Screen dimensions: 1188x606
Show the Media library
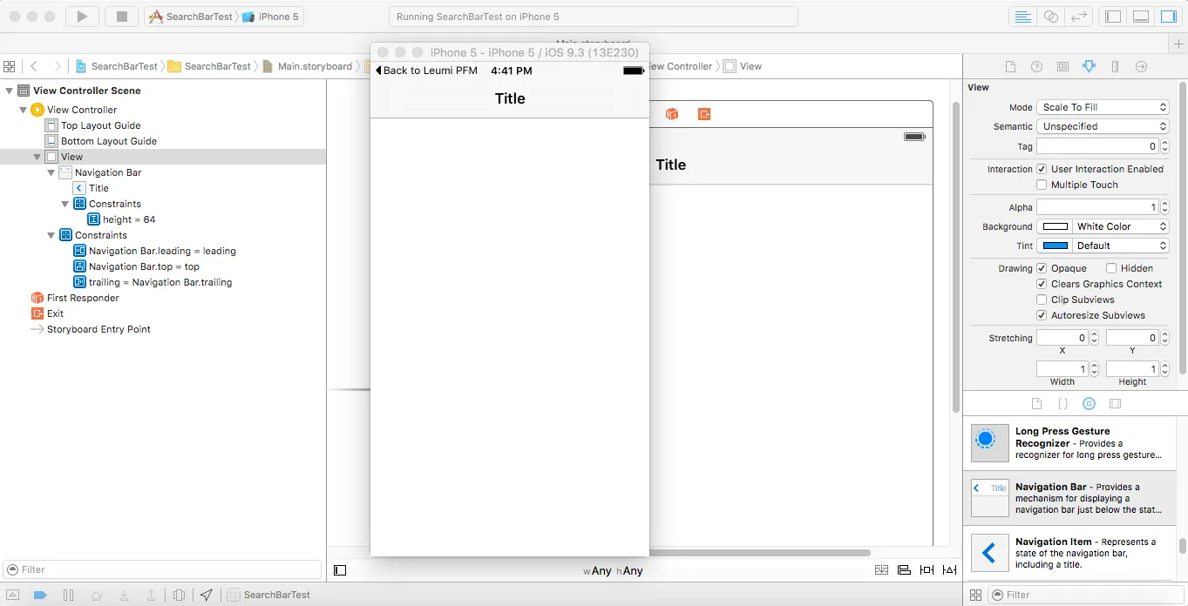(1115, 404)
